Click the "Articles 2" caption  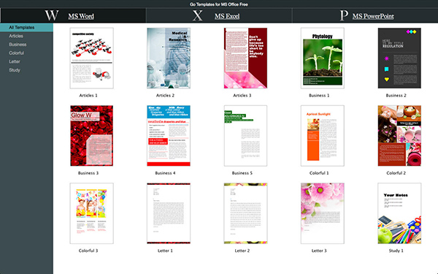[165, 95]
